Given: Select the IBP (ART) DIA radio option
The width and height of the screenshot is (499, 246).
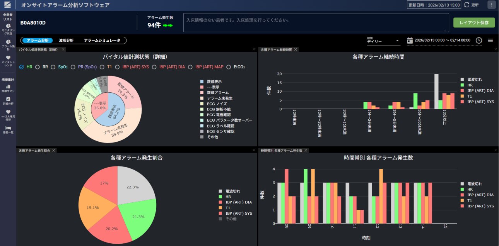Looking at the screenshot, I should 154,67.
